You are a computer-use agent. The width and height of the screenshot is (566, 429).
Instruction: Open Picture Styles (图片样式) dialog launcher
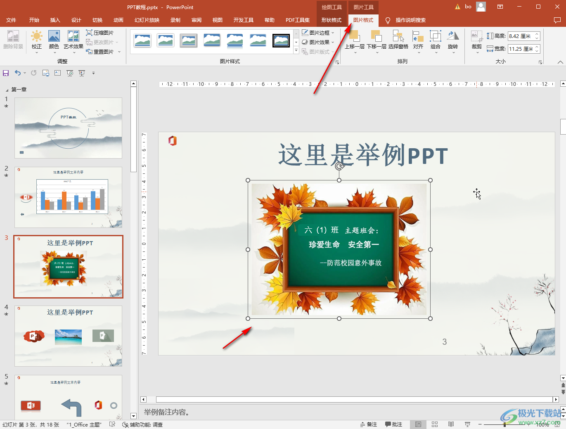pos(337,62)
